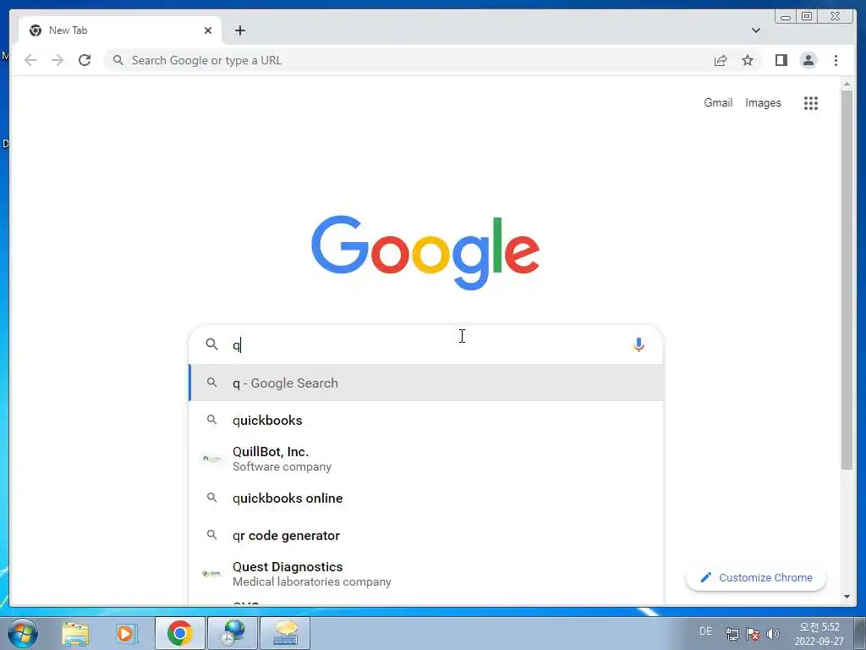Open the on-screen keyboard taskbar icon
This screenshot has width=866, height=650.
(x=285, y=633)
